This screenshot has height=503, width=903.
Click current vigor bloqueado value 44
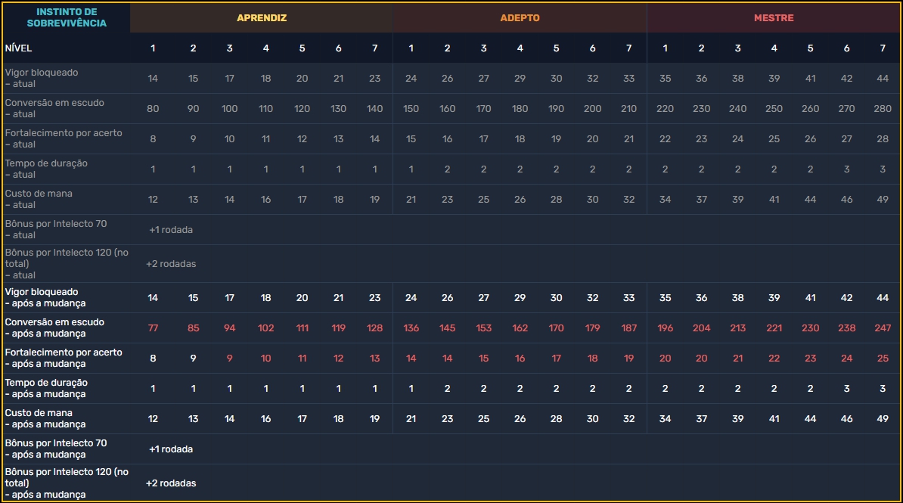pos(883,79)
